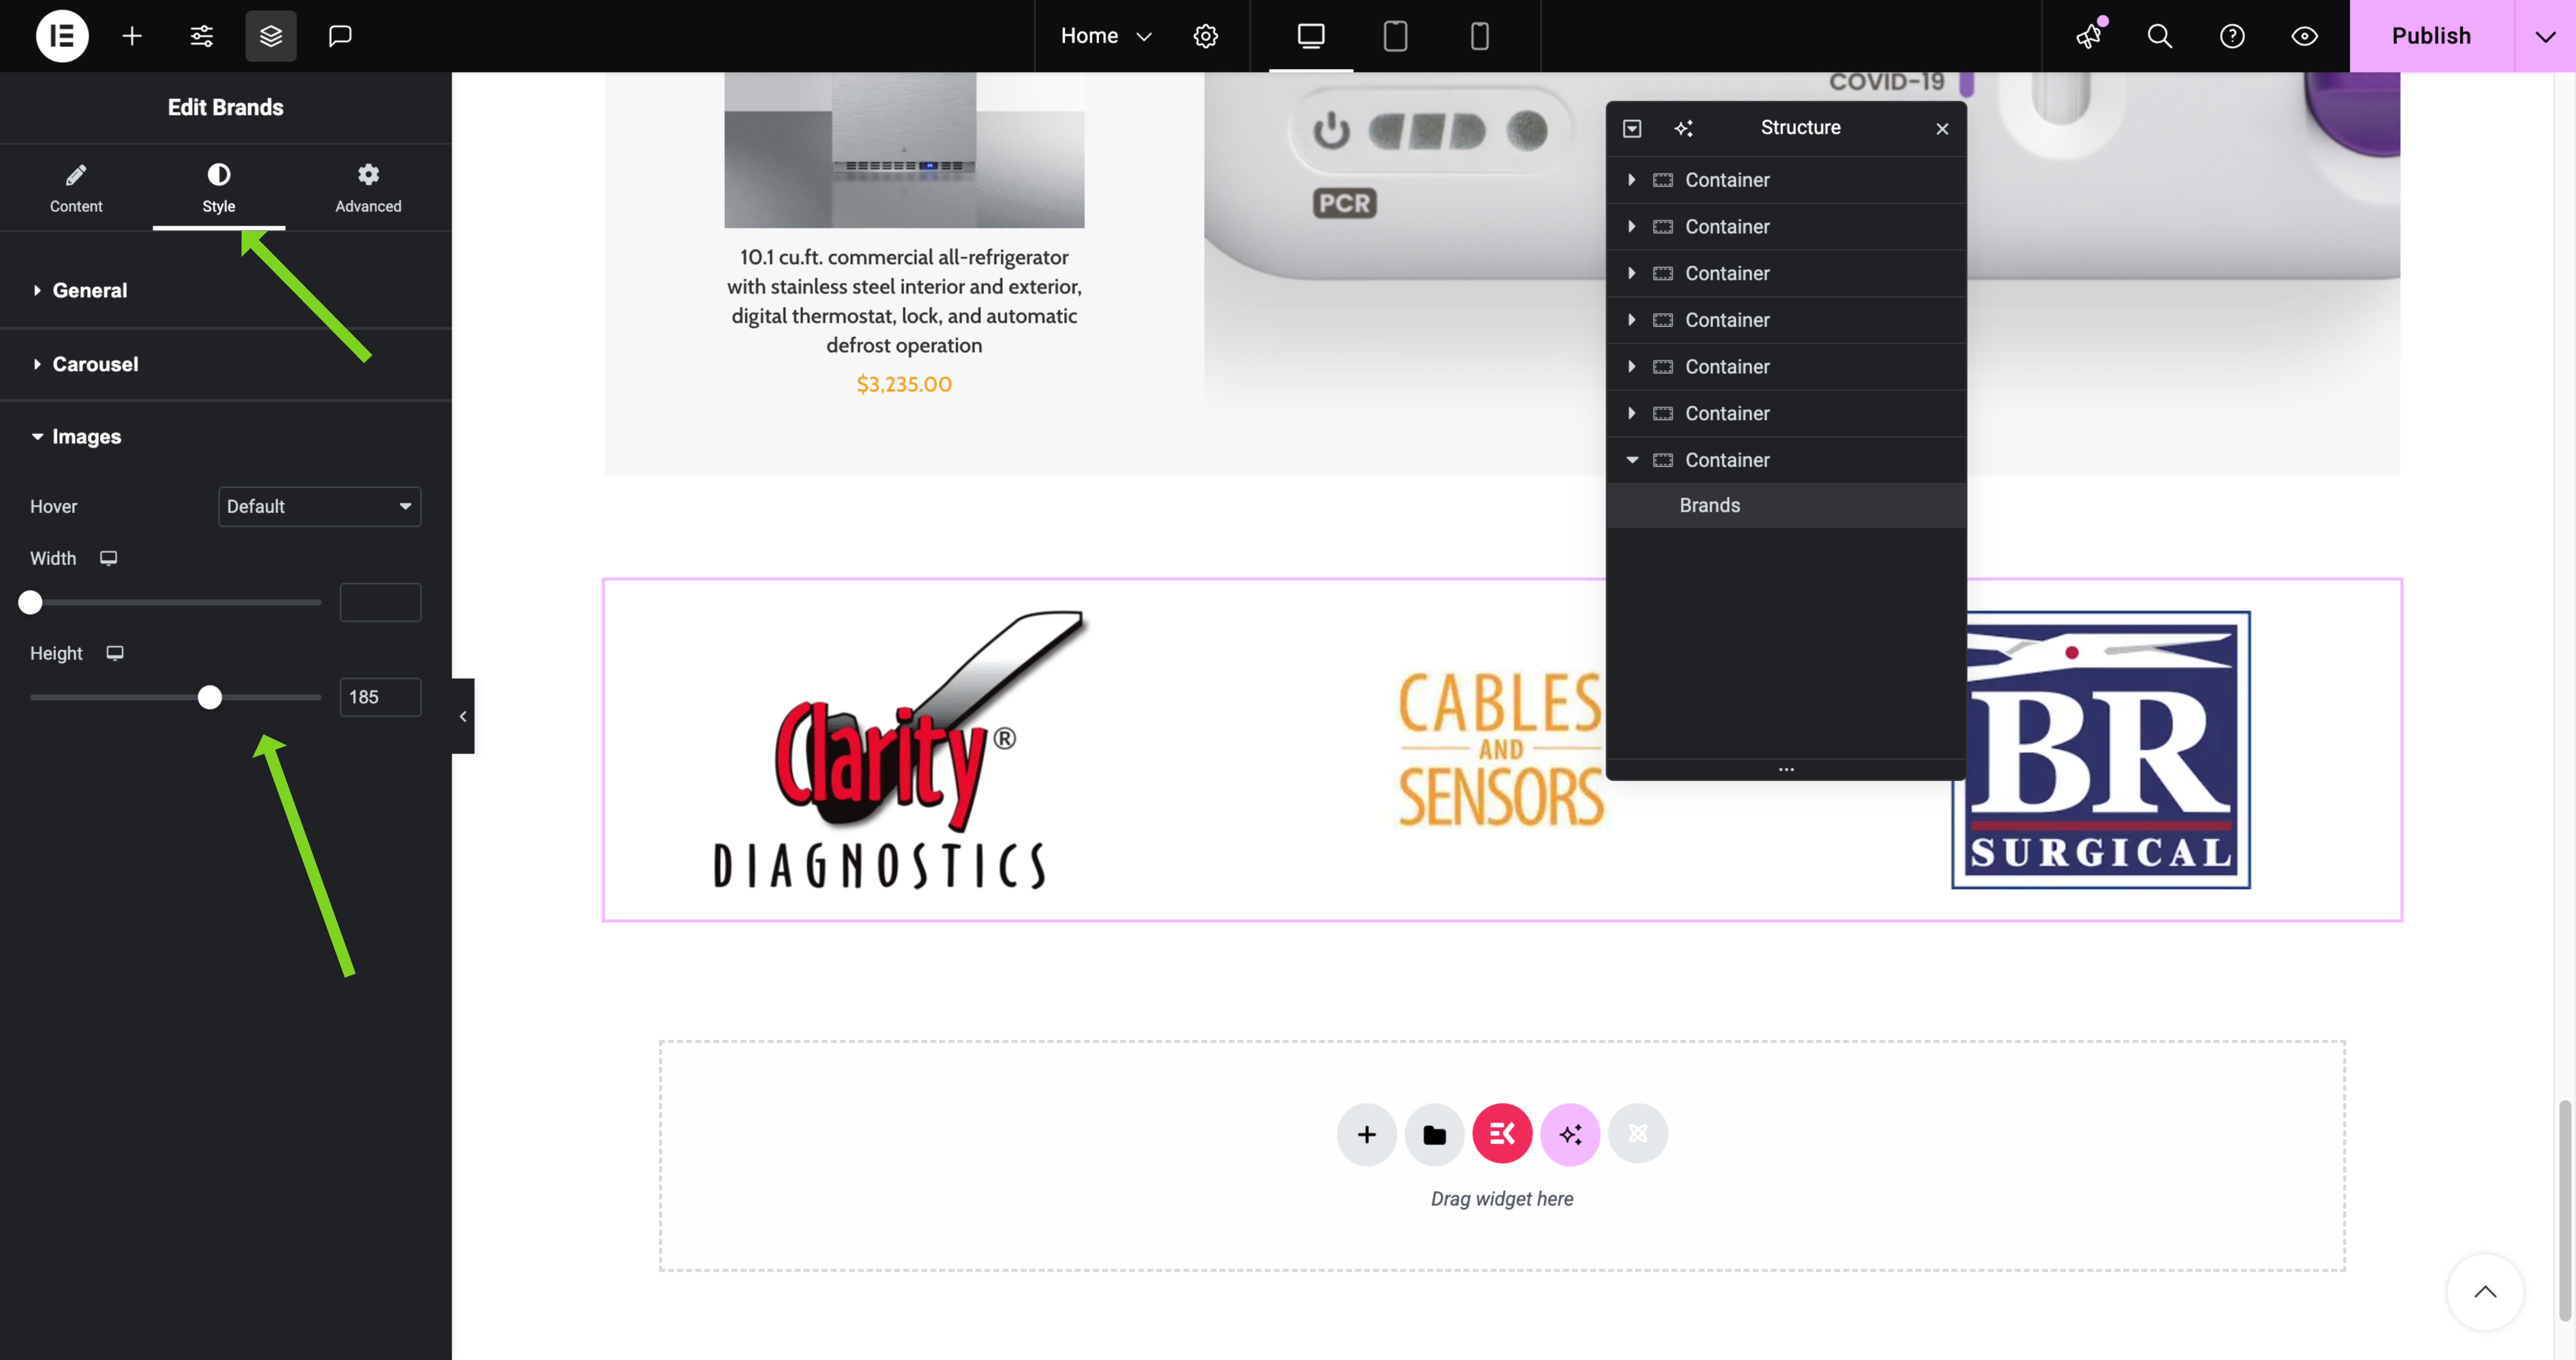
Task: Open the Home page selector dropdown
Action: click(1106, 36)
